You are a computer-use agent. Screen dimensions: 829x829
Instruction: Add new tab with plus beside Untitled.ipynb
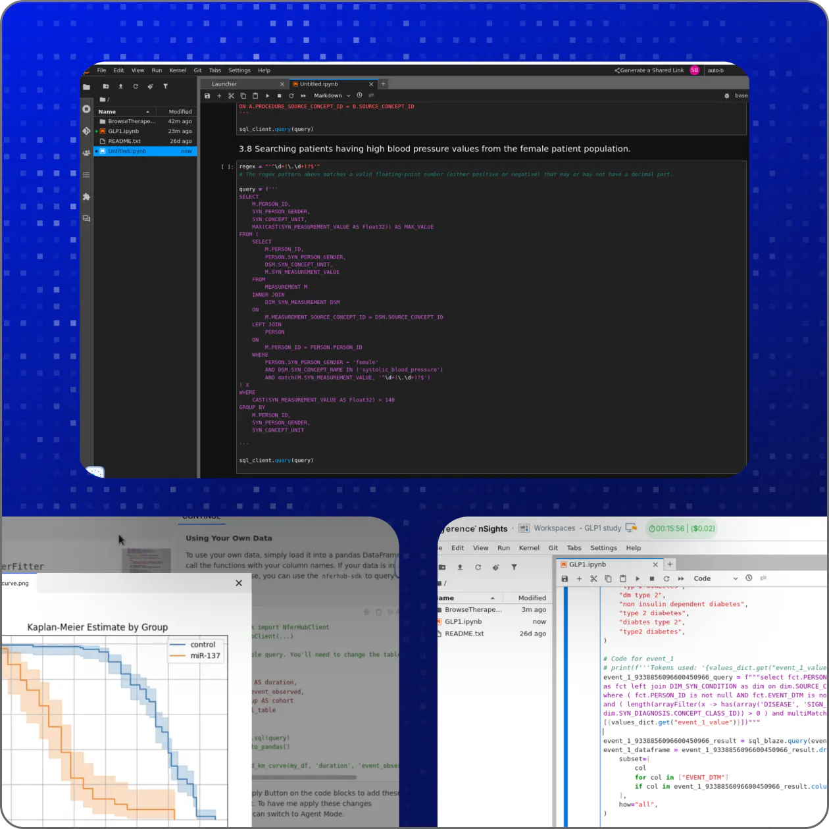384,84
